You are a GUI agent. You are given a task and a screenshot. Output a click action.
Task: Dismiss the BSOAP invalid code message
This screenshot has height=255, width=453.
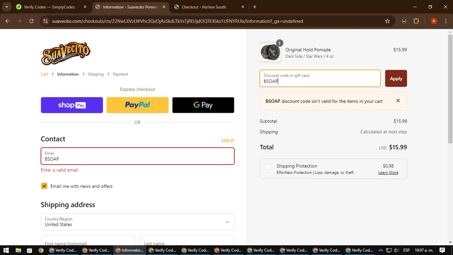pyautogui.click(x=398, y=101)
